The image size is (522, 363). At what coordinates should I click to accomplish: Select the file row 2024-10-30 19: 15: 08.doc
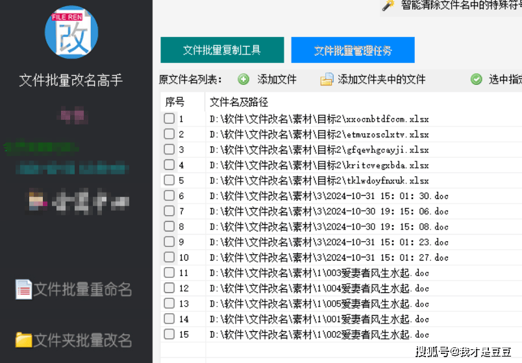pos(329,227)
